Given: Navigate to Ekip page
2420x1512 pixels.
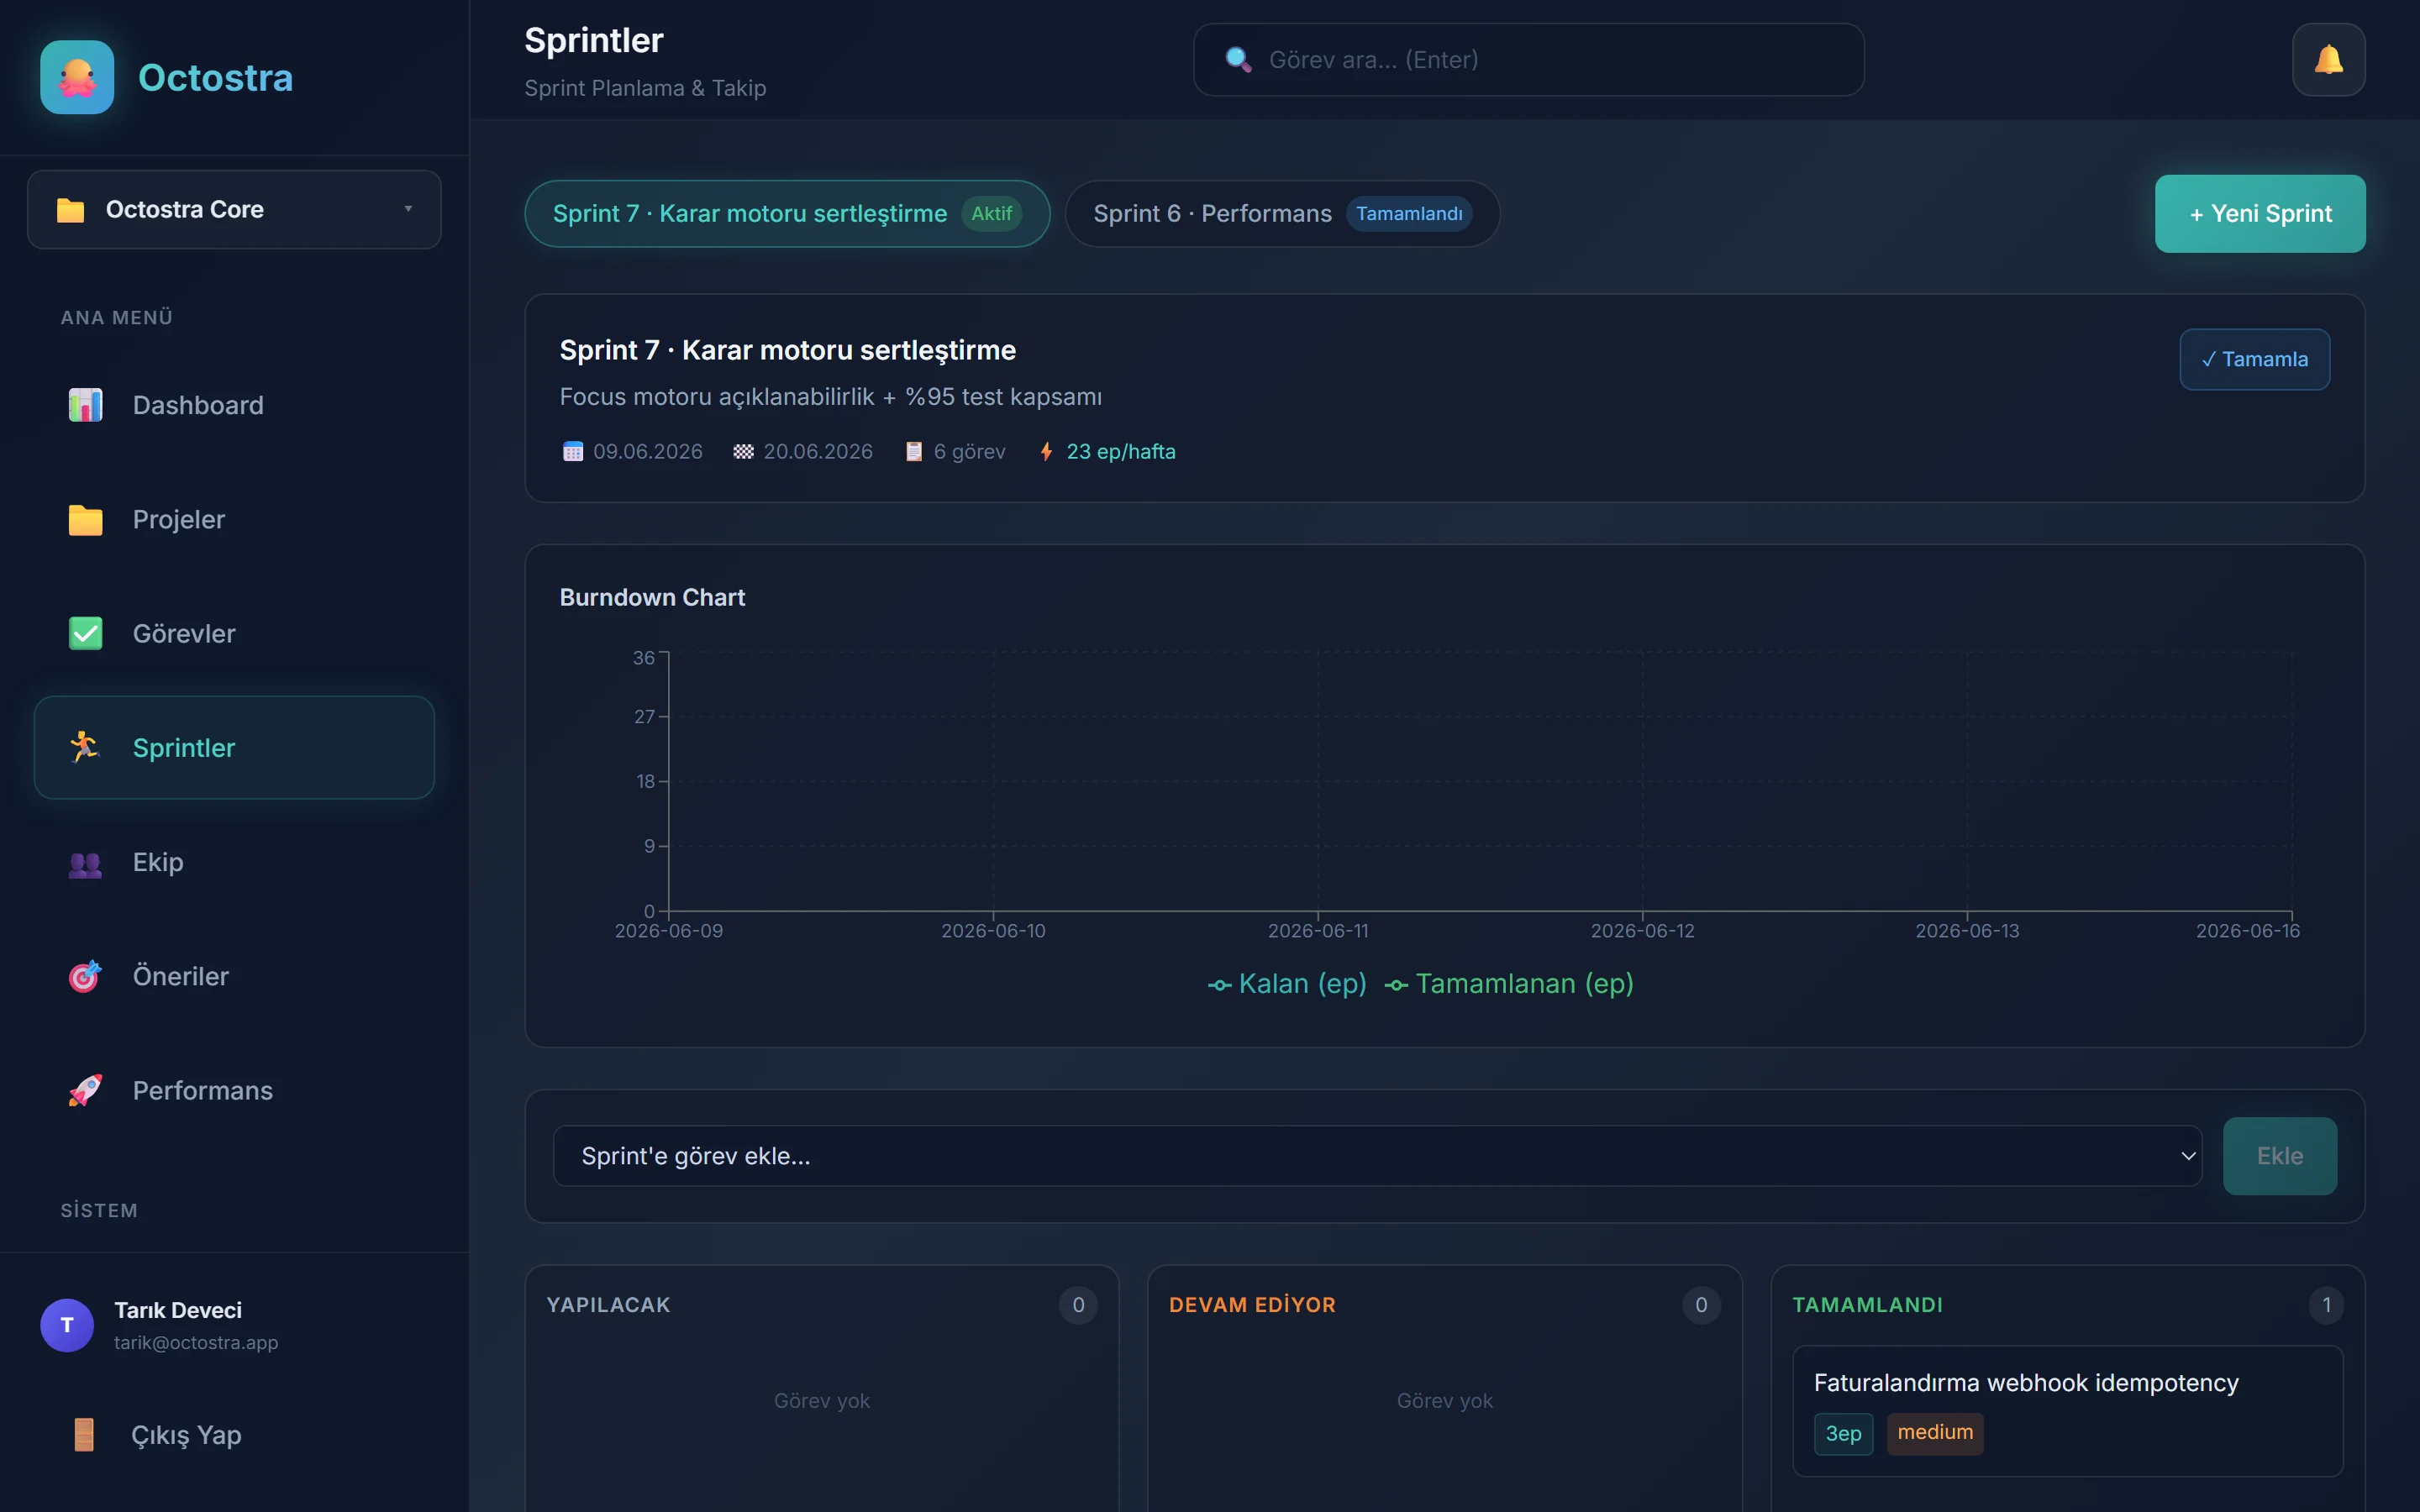Looking at the screenshot, I should coord(234,862).
